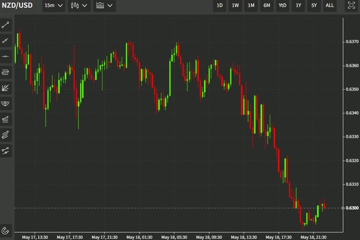Select the parallel channel tool
This screenshot has height=240, width=360.
click(6, 135)
